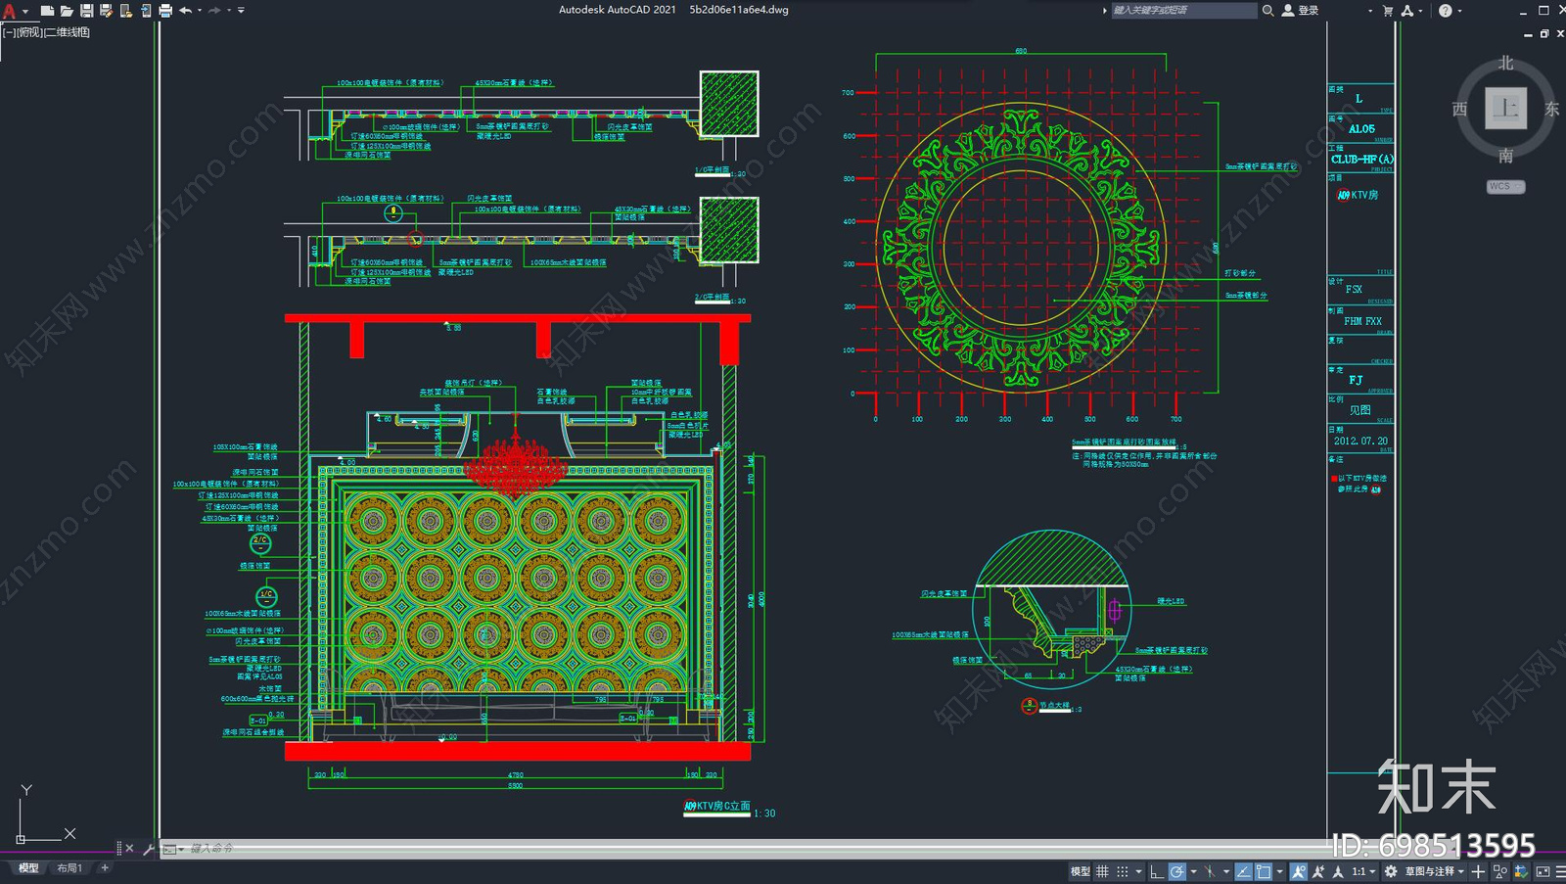1566x884 pixels.
Task: Open the Autodesk App Store cart icon
Action: pyautogui.click(x=1388, y=10)
